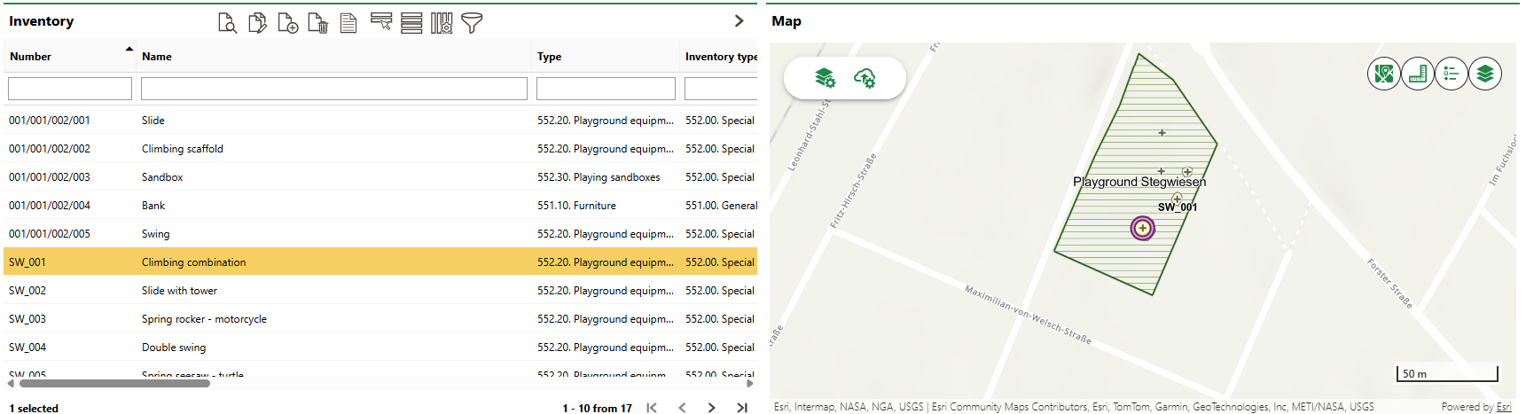This screenshot has height=414, width=1526.
Task: Click the edit record pencil icon
Action: pyautogui.click(x=257, y=23)
